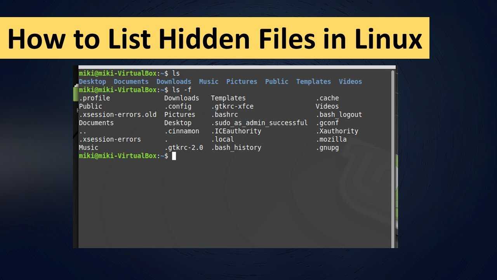Screen dimensions: 497x280
Task: Click the .cinnamon entry
Action: (182, 131)
